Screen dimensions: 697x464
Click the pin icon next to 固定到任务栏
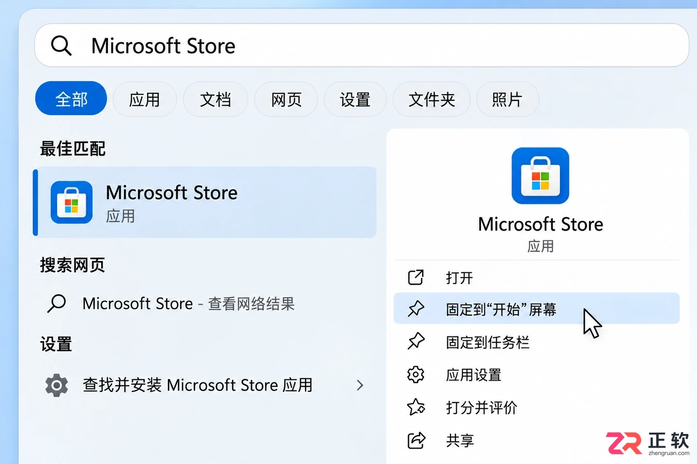tap(416, 342)
